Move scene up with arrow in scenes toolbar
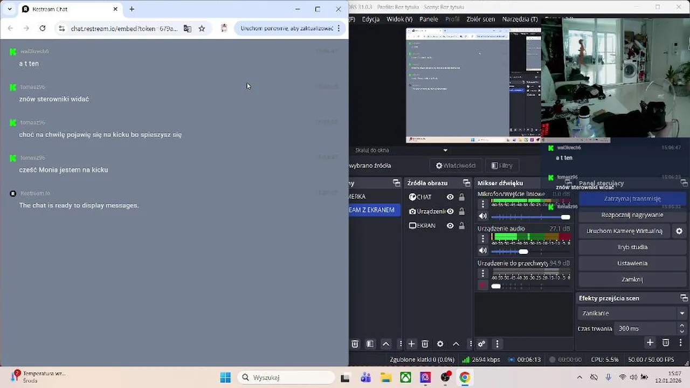Viewport: 690px width, 388px height. pos(386,344)
